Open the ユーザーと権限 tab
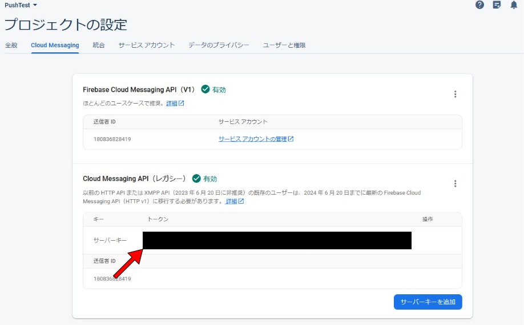 284,45
